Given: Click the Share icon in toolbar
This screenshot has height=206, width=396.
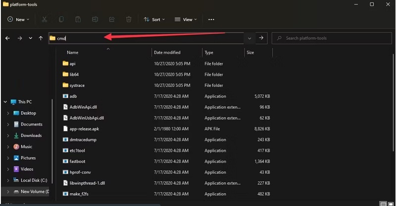Looking at the screenshot, I should pos(112,19).
